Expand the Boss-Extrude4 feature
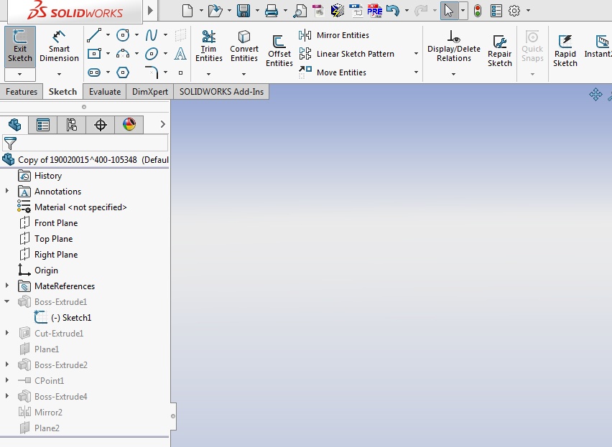Viewport: 612px width, 447px height. coord(6,396)
